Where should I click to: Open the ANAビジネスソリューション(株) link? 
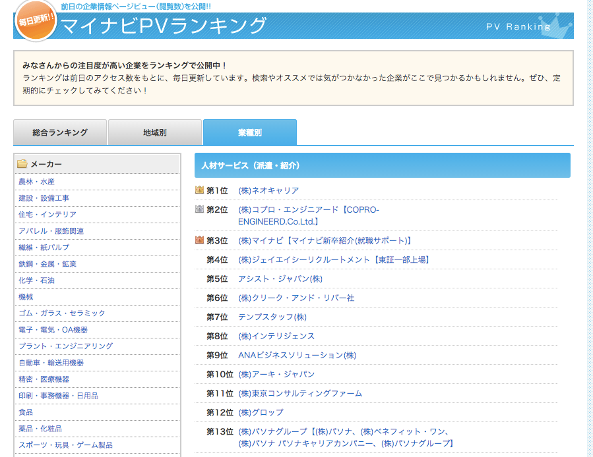(x=297, y=356)
